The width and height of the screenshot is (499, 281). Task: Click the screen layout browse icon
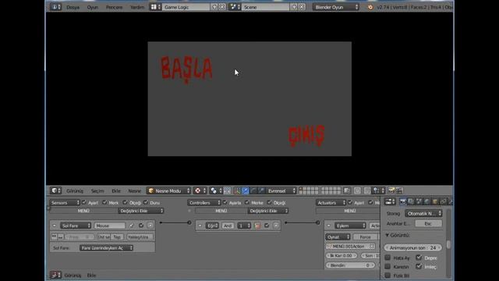tap(155, 7)
